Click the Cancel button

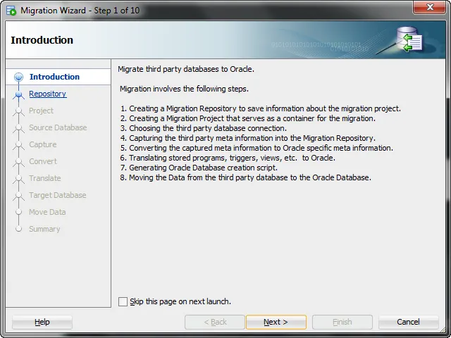pos(409,322)
